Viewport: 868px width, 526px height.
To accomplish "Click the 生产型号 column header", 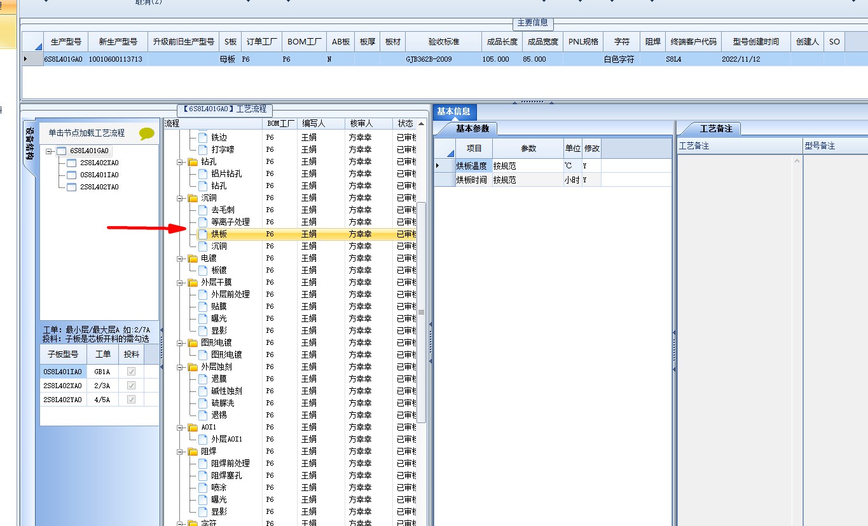I will click(65, 41).
